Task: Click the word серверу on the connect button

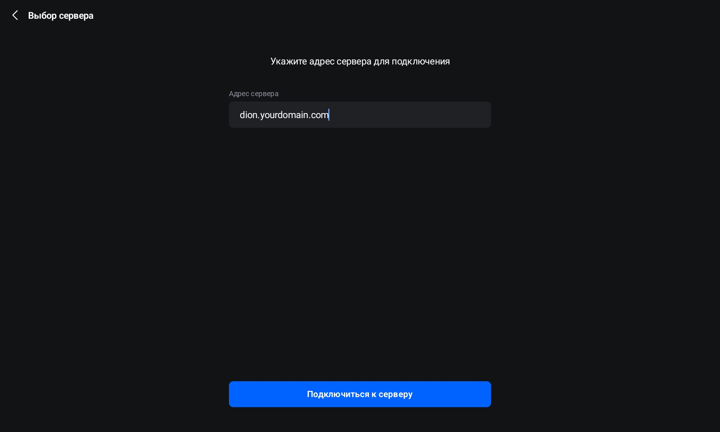Action: point(396,395)
